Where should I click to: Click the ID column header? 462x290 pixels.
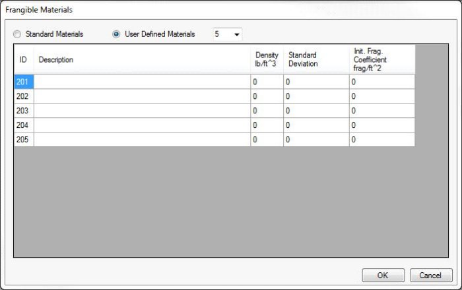(23, 60)
